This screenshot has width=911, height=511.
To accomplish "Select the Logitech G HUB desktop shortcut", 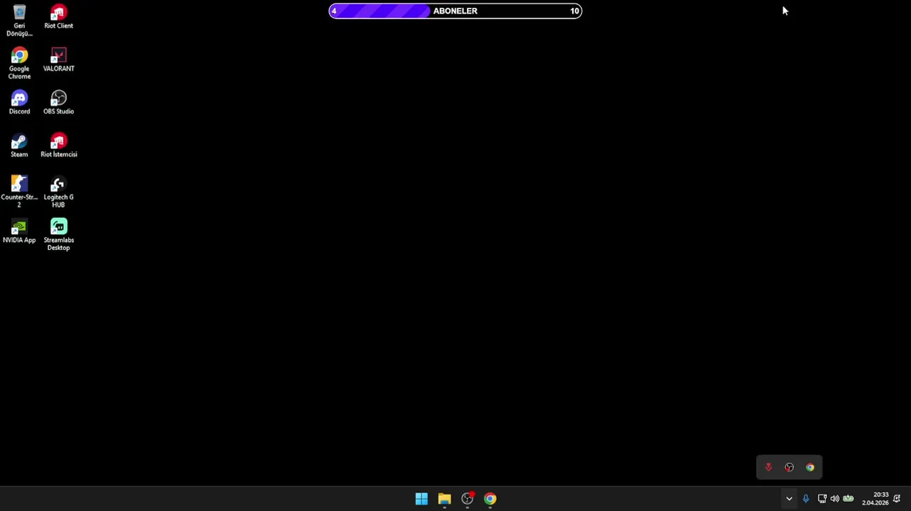I will coord(58,192).
